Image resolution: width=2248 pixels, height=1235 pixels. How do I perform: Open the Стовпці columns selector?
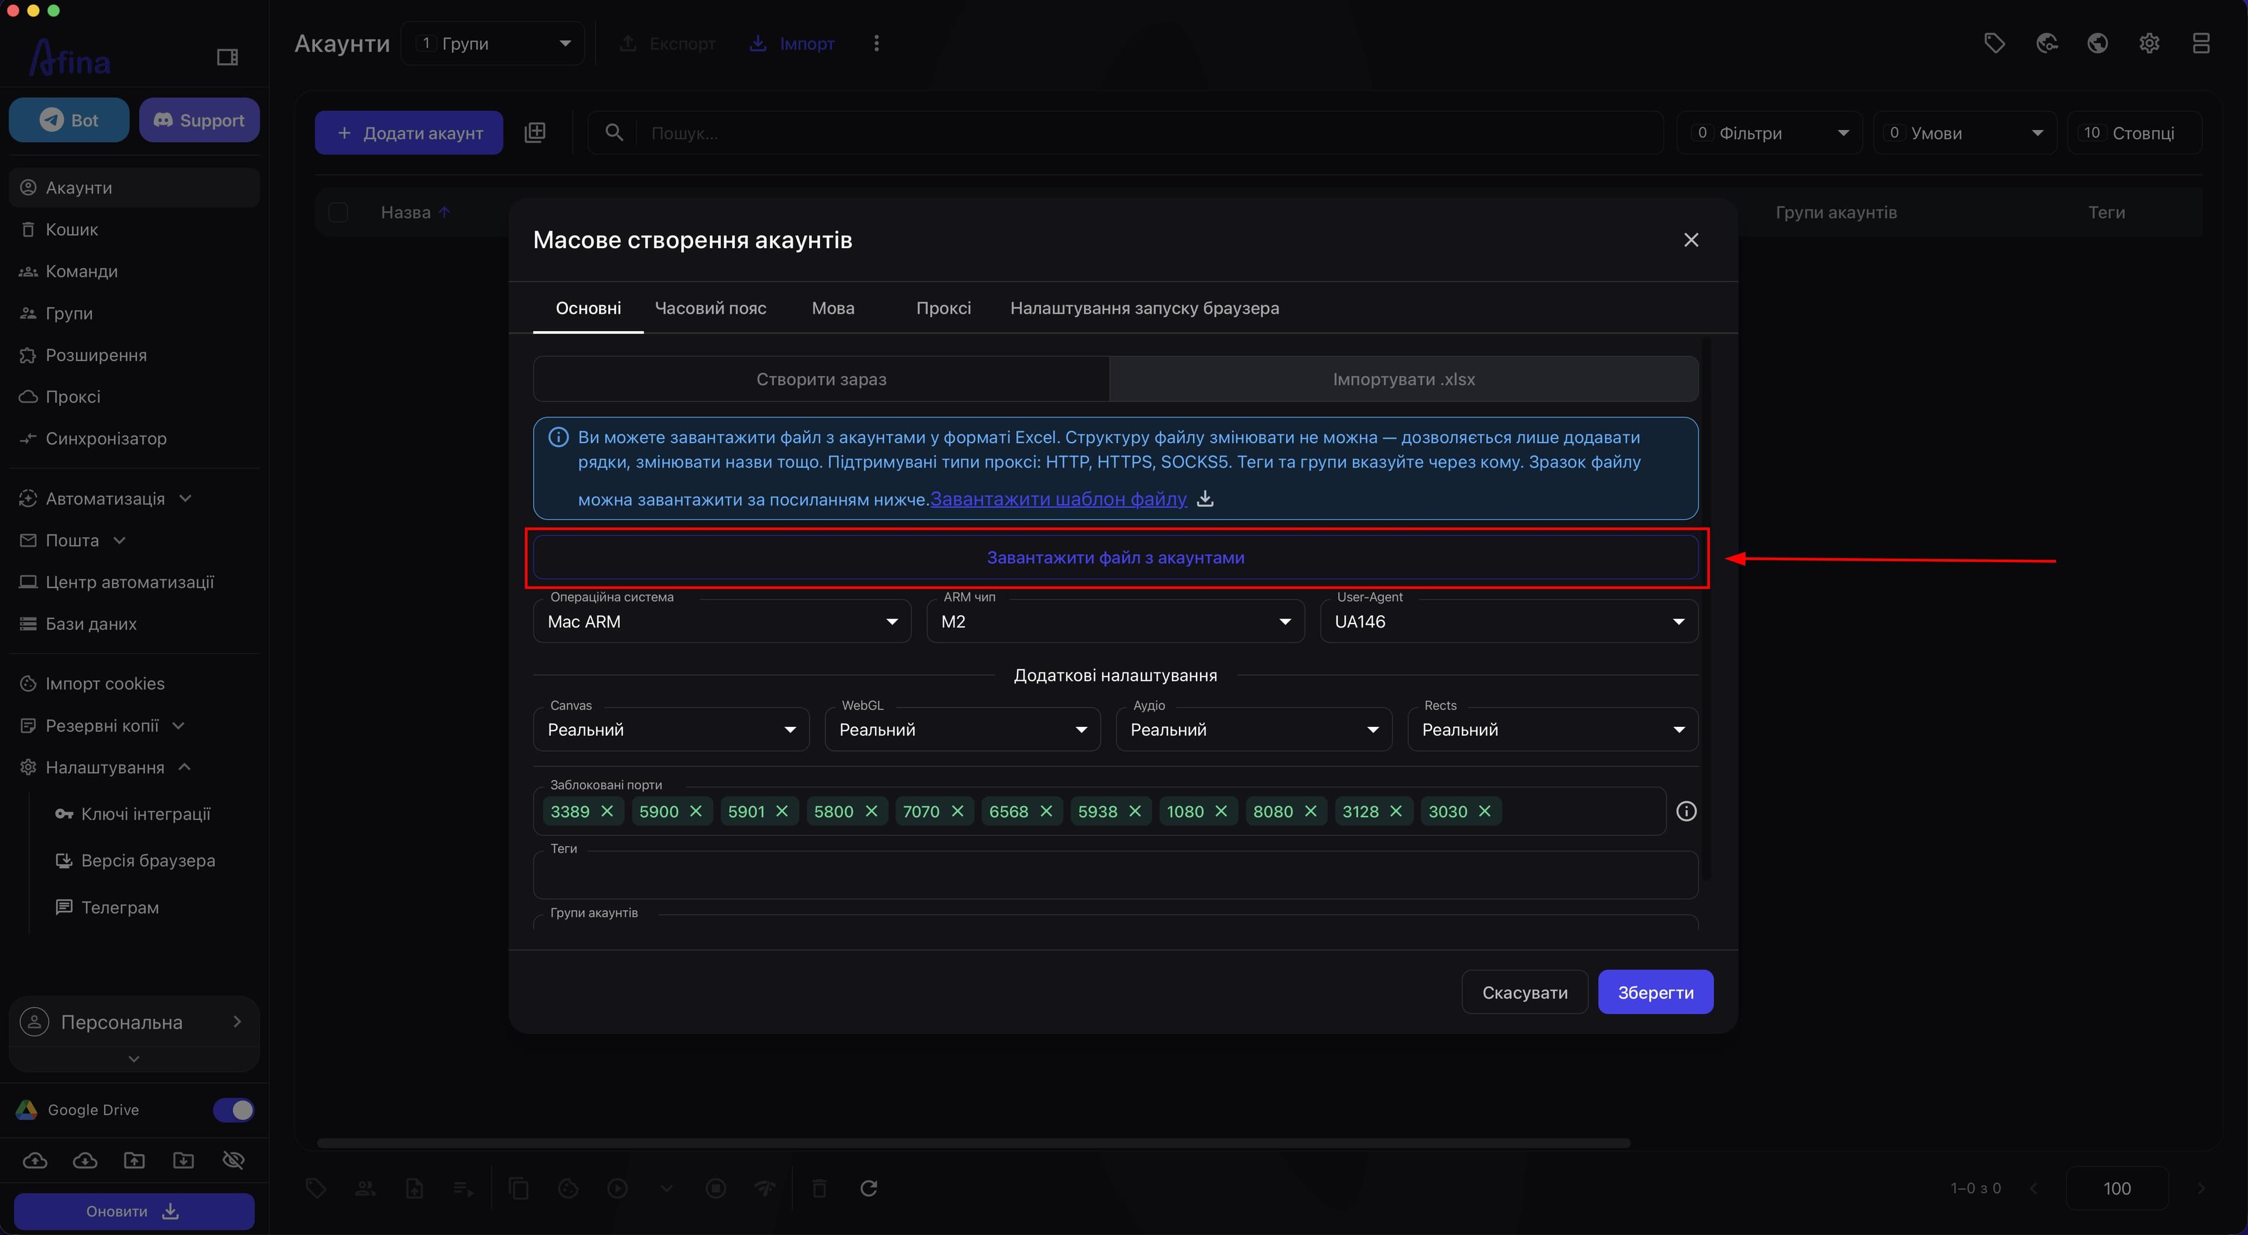pos(2134,133)
